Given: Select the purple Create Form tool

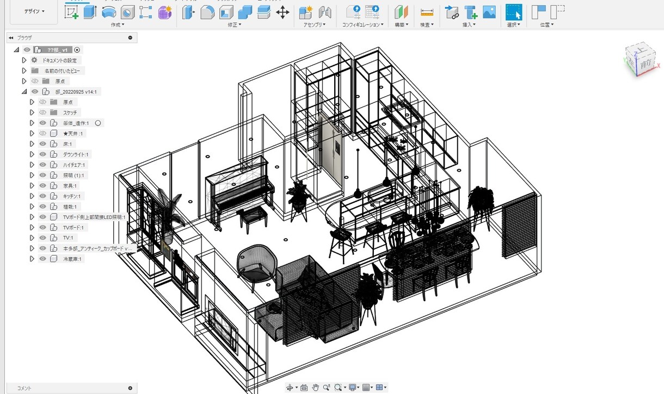Looking at the screenshot, I should pyautogui.click(x=164, y=12).
